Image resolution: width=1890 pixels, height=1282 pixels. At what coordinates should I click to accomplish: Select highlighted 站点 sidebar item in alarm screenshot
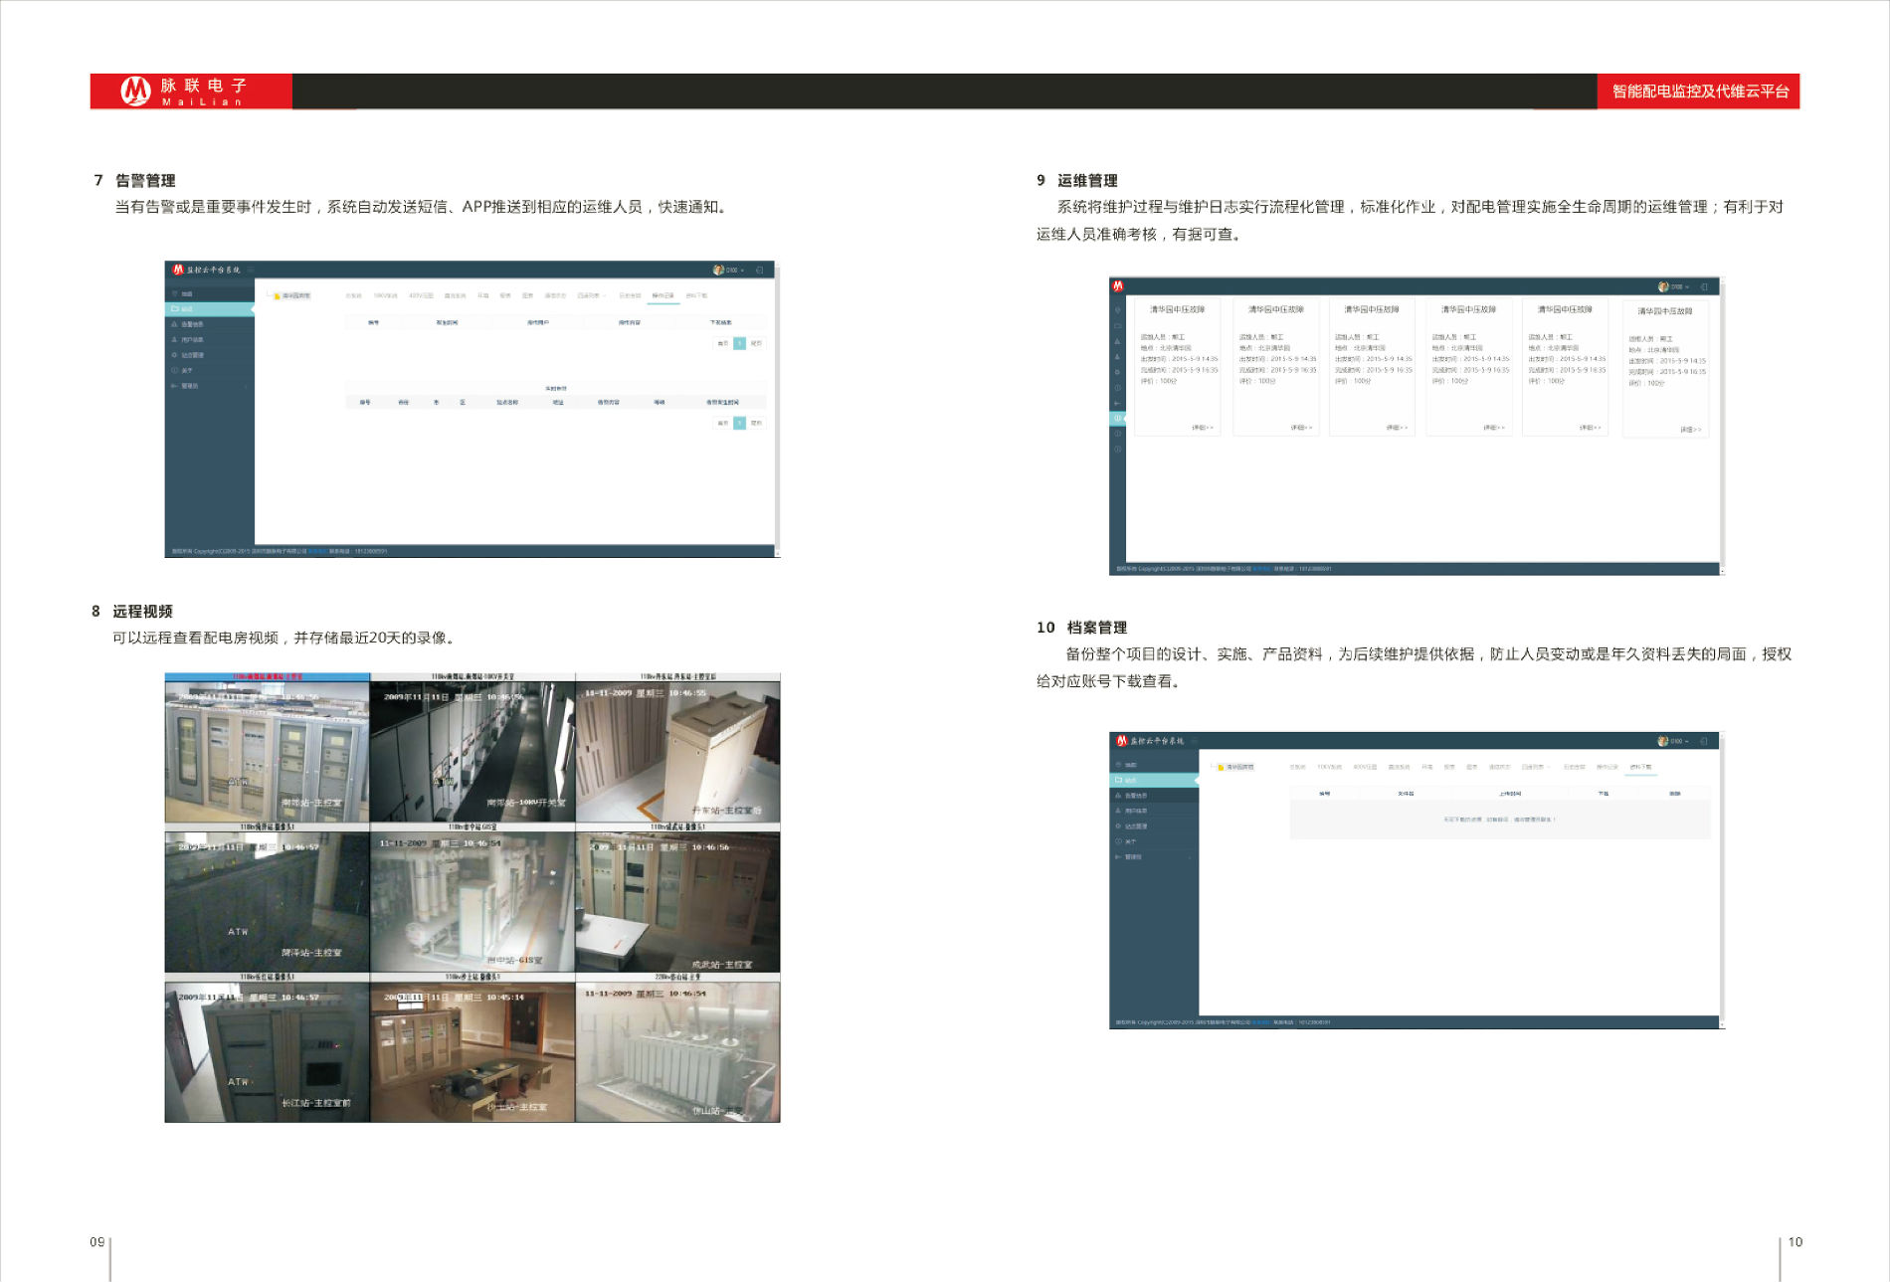pos(209,309)
